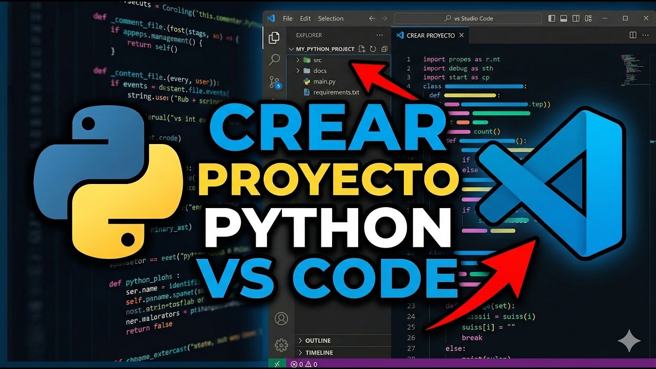Screen dimensions: 656x369
Task: Expand the docs folder chevron
Action: (x=298, y=71)
